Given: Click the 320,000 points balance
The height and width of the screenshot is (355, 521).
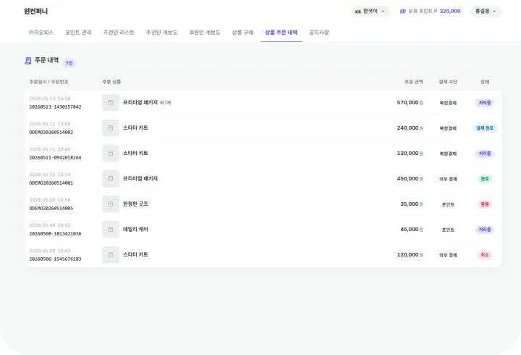Looking at the screenshot, I should [450, 12].
